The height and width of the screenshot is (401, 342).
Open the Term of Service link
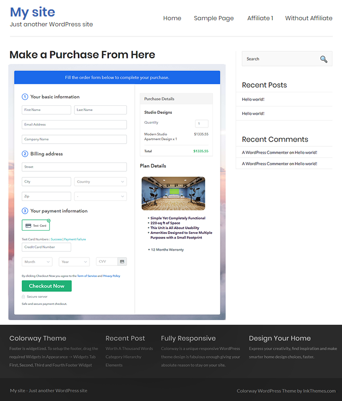click(87, 276)
